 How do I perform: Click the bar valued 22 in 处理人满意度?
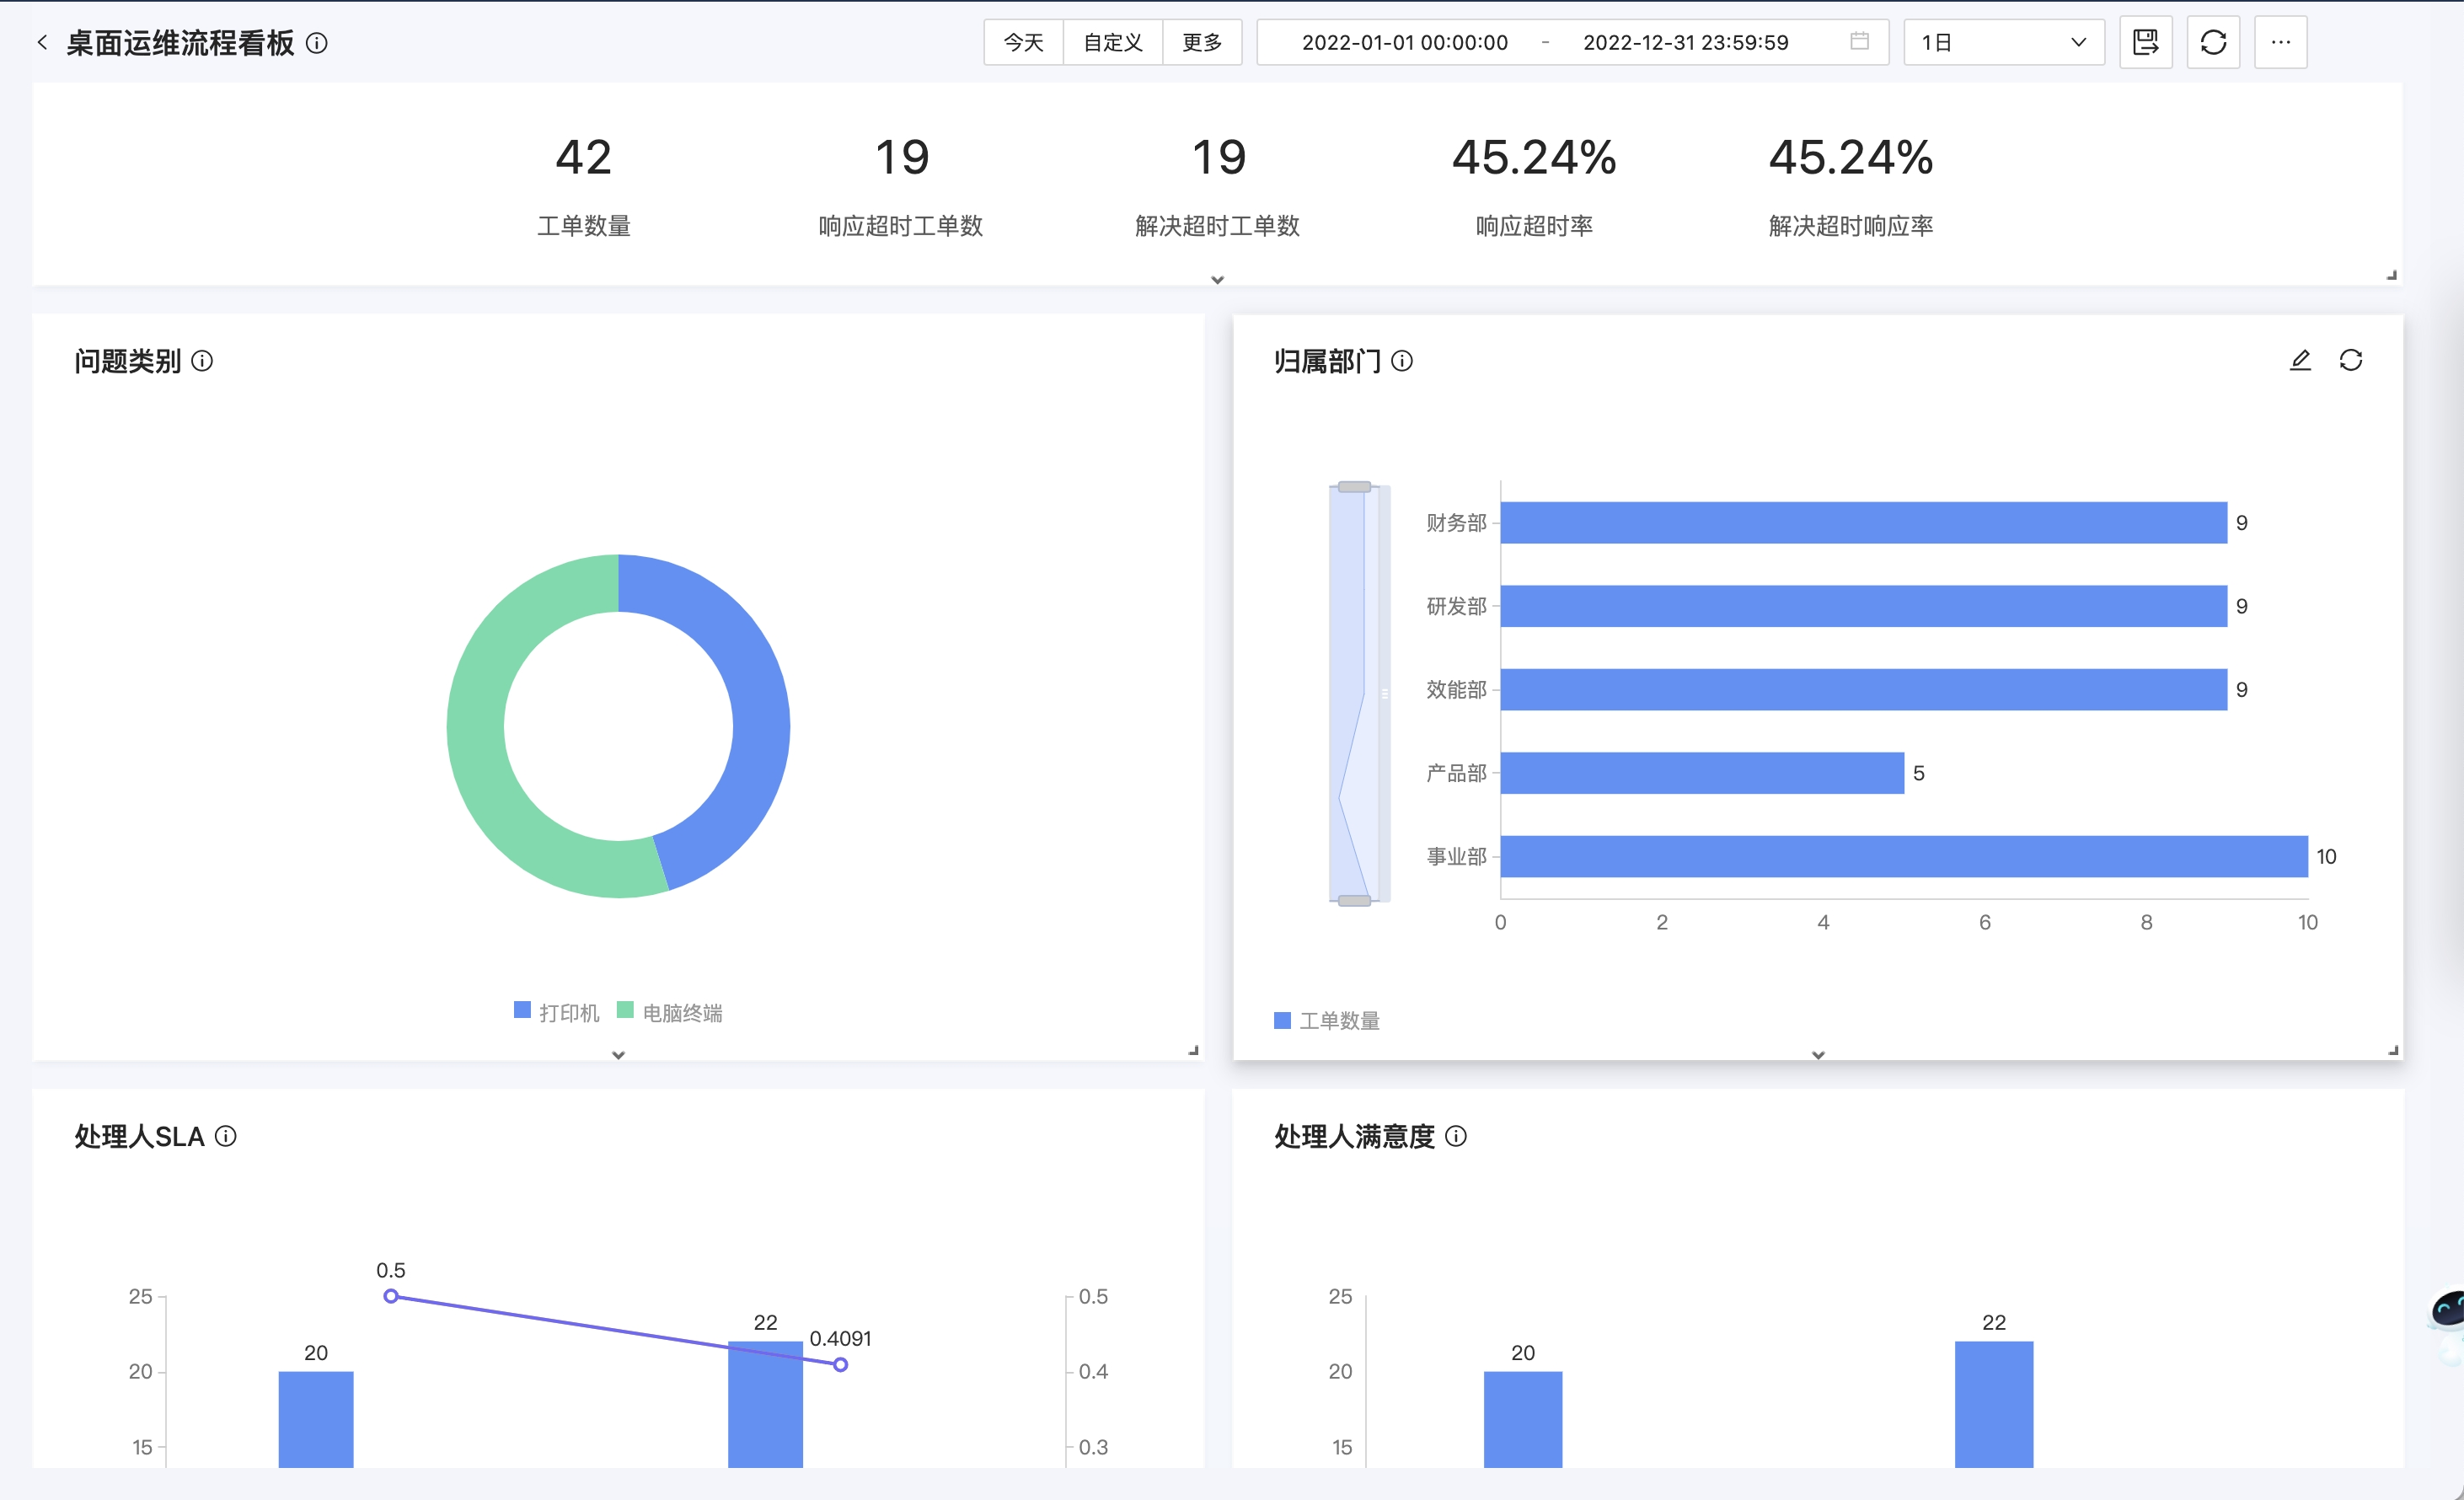(1994, 1404)
